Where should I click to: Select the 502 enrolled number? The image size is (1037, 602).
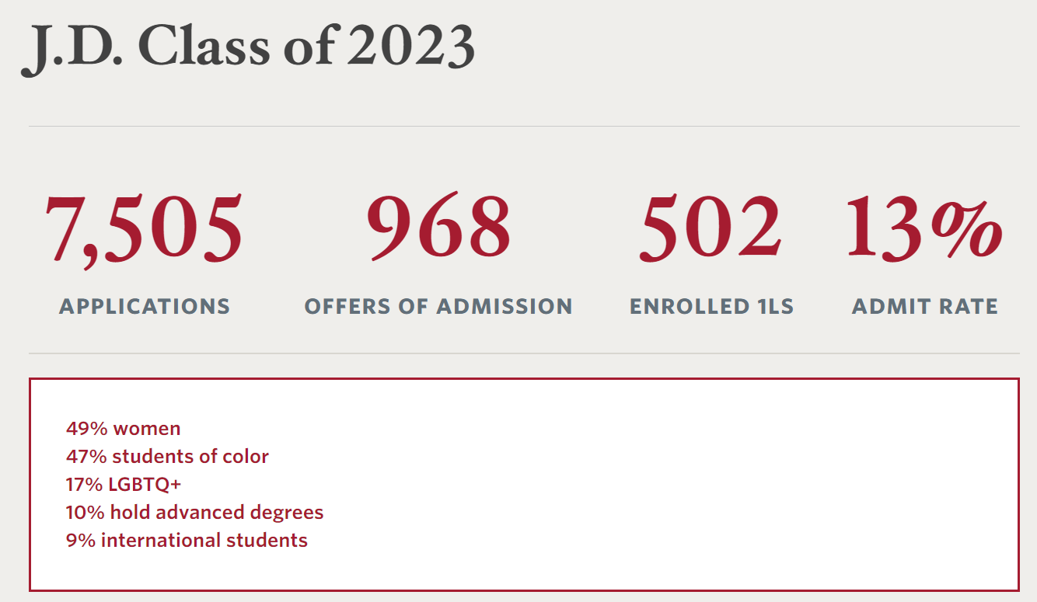click(x=711, y=226)
